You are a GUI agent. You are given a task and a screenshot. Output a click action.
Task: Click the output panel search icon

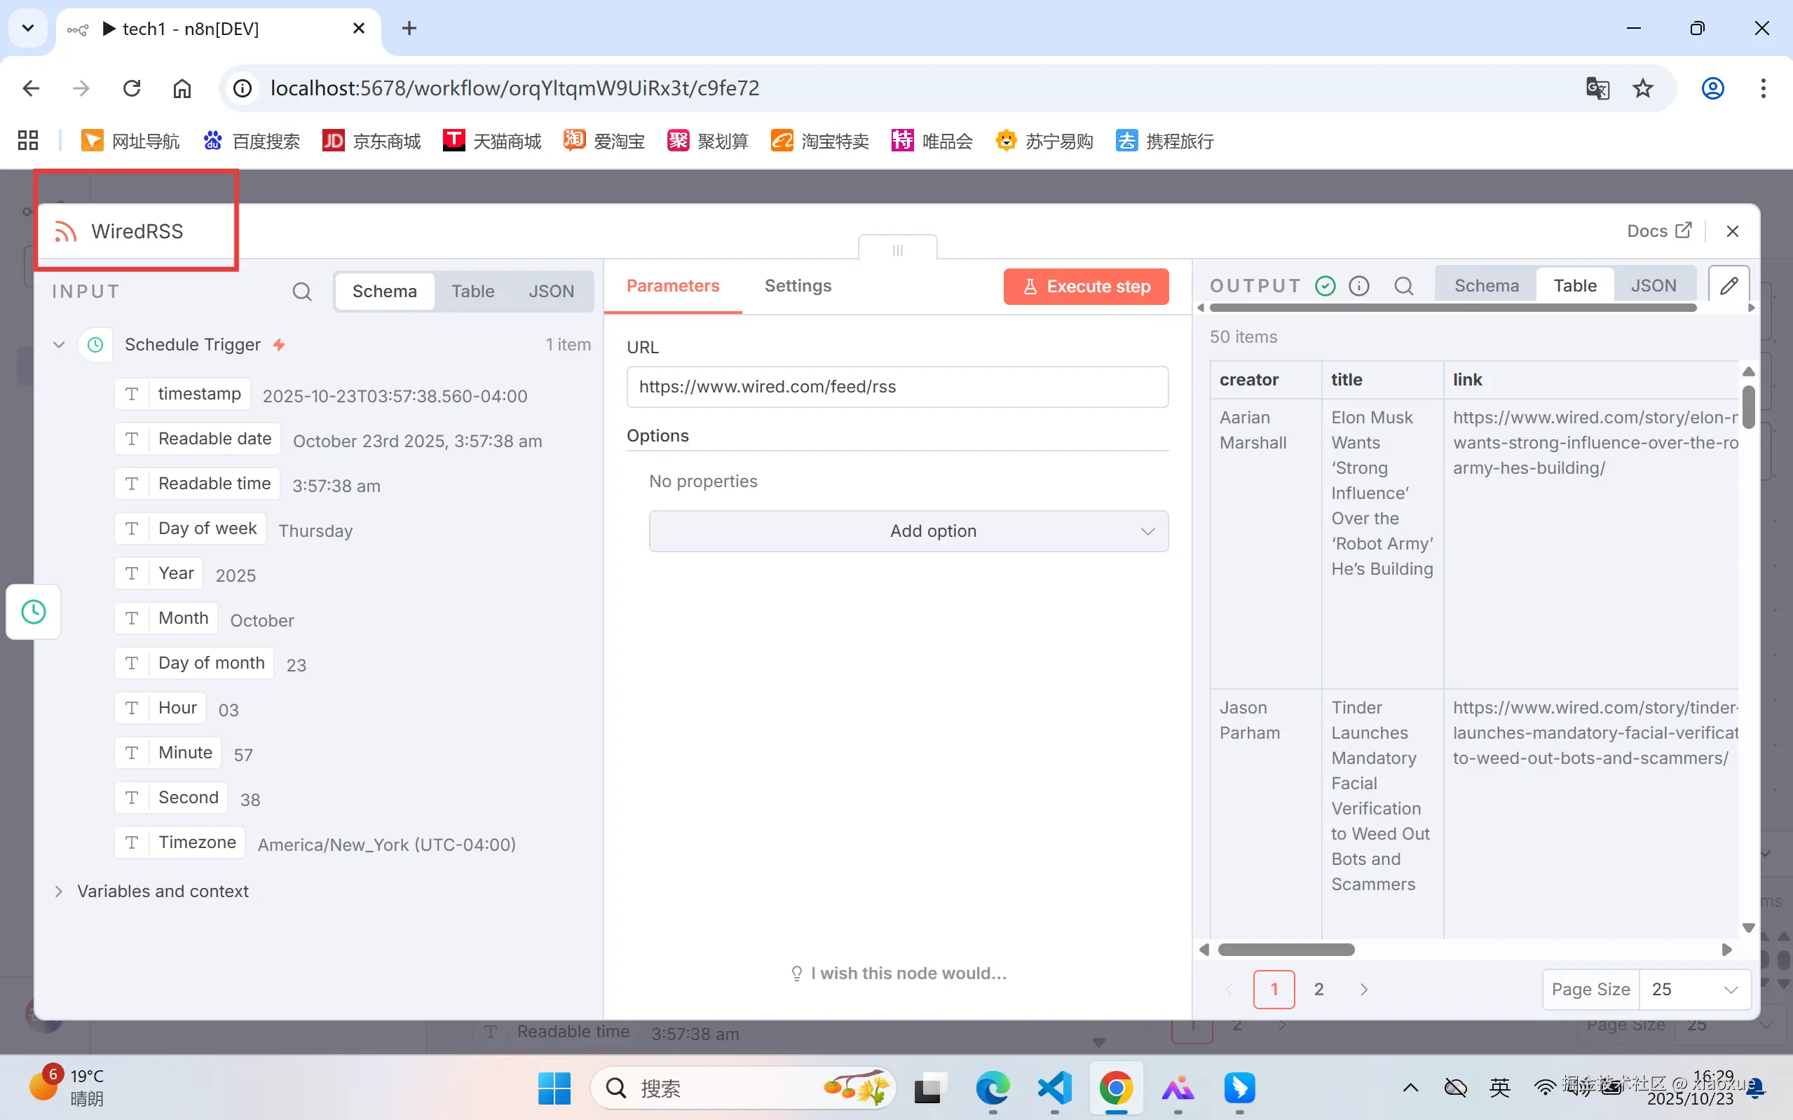(1403, 286)
